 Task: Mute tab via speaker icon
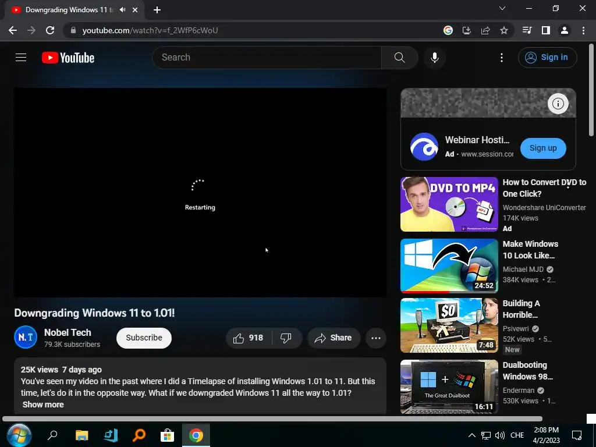(x=122, y=10)
